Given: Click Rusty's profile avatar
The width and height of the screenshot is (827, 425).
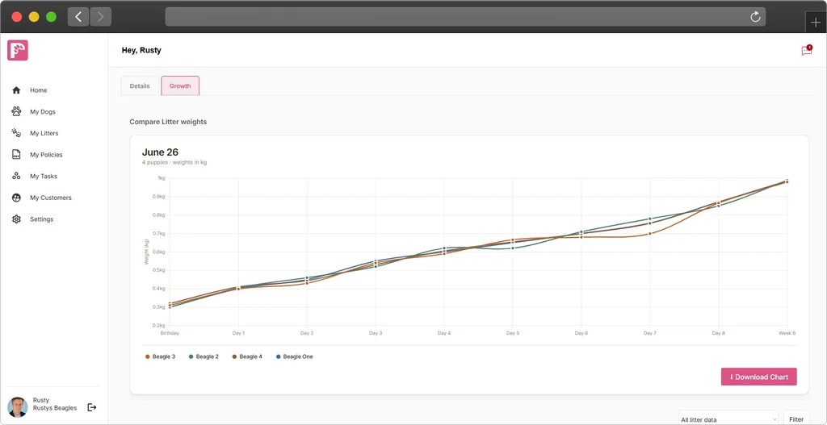Looking at the screenshot, I should (18, 407).
